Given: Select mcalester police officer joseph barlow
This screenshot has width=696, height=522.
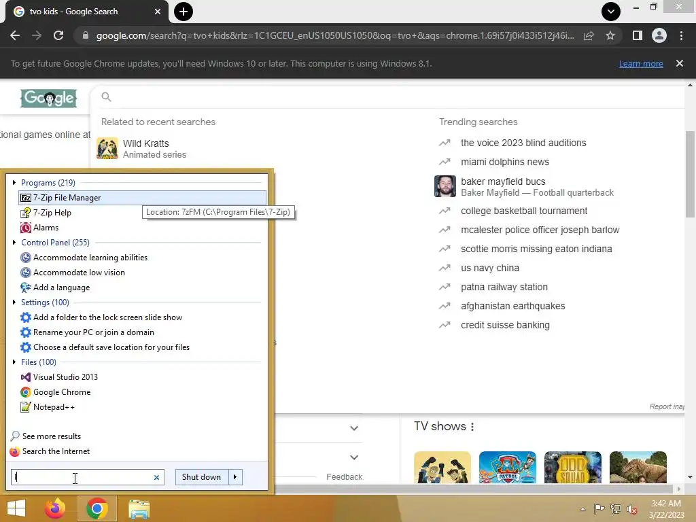Looking at the screenshot, I should (540, 230).
